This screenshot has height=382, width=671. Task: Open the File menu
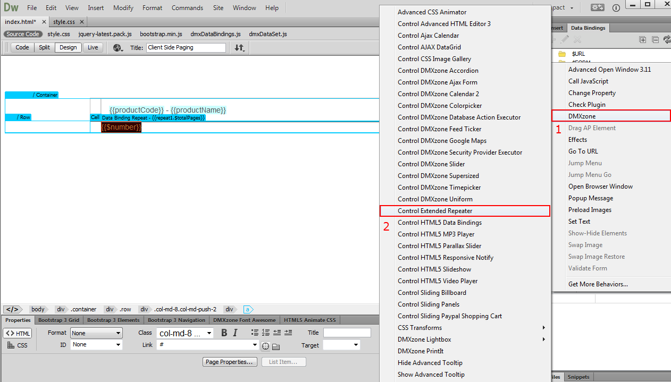32,8
